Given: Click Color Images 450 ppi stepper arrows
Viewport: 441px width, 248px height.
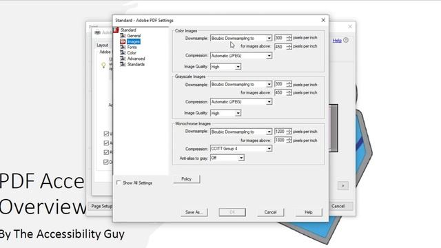Looking at the screenshot, I should (x=289, y=46).
